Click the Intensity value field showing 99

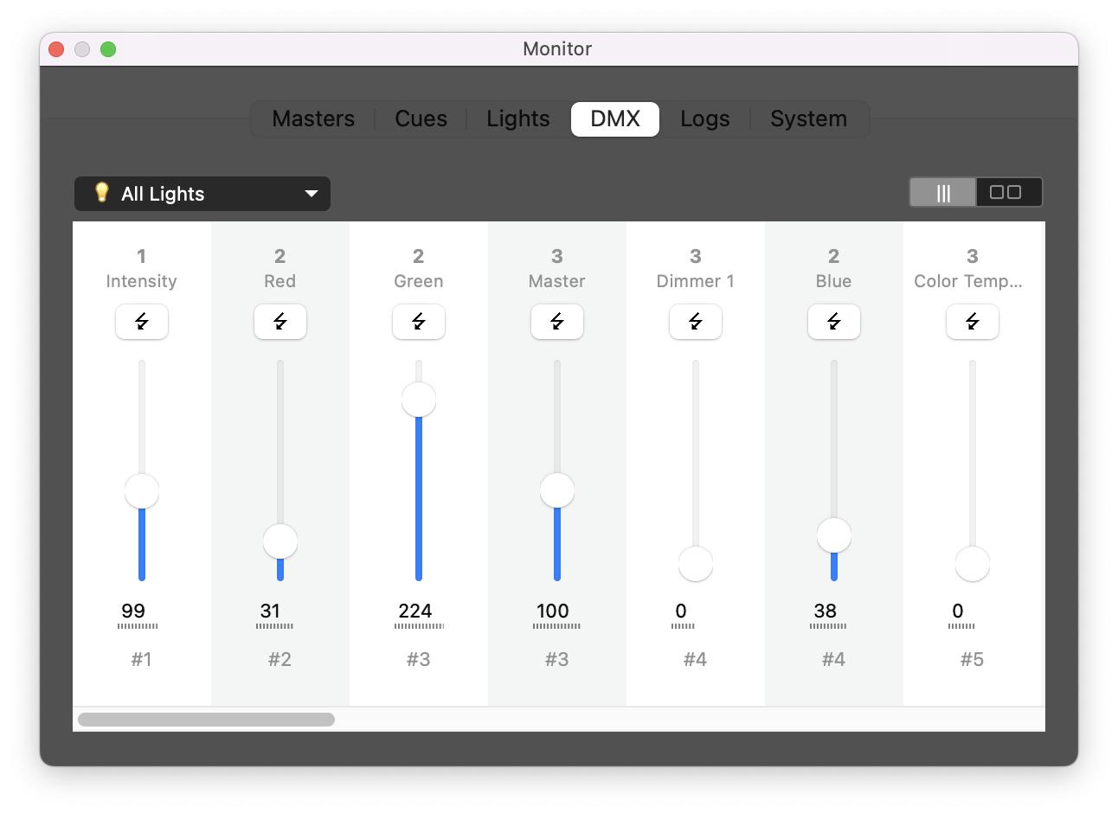pyautogui.click(x=134, y=611)
